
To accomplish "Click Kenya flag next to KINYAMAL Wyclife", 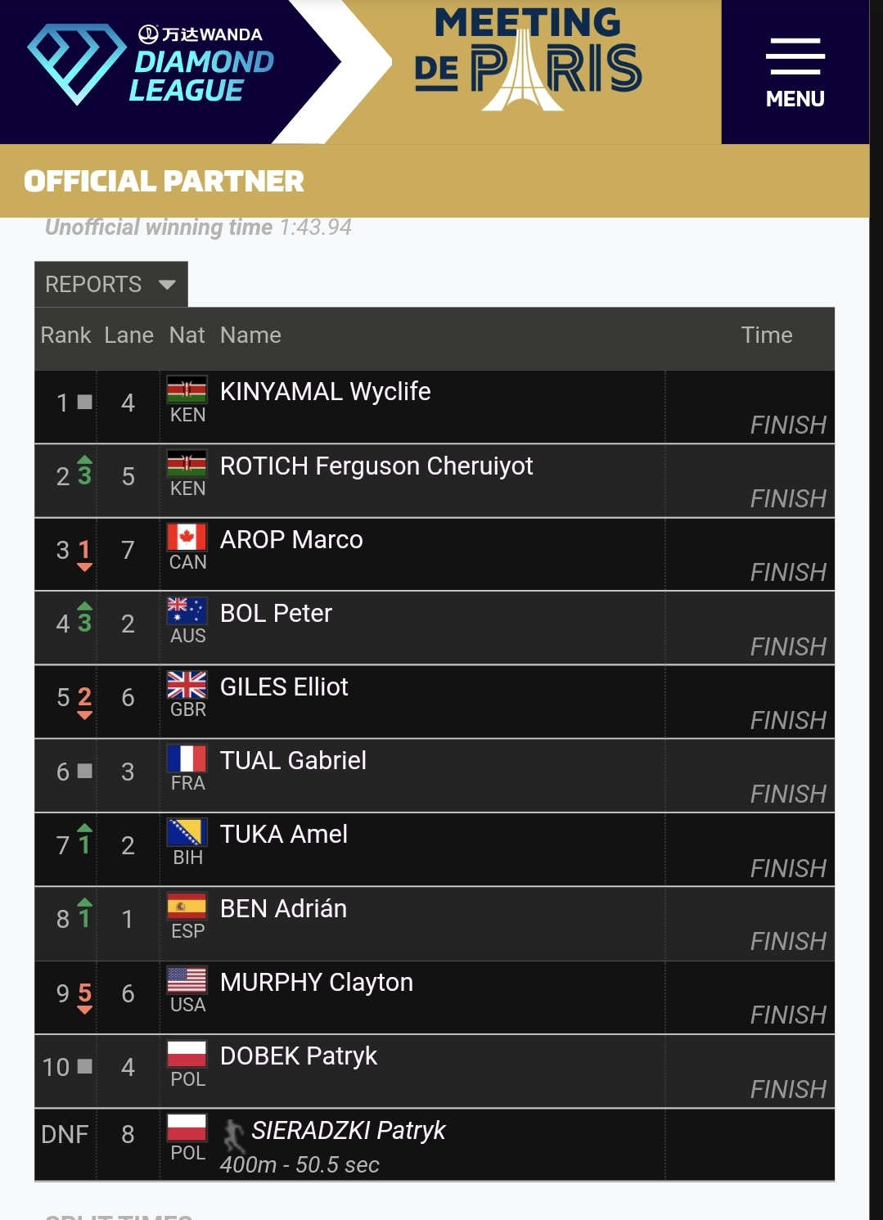I will 187,389.
